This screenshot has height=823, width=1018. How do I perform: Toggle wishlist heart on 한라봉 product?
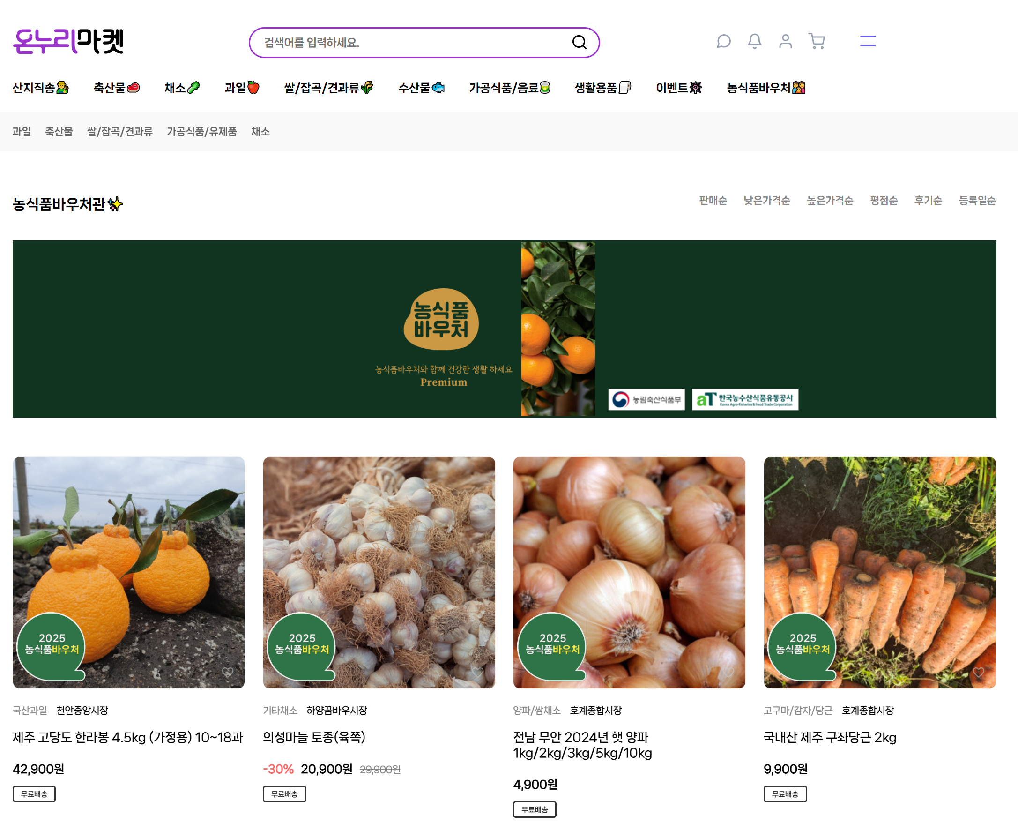[x=228, y=672]
